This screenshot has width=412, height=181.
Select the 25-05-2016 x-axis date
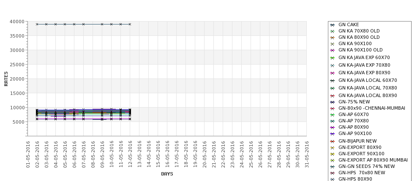click(251, 154)
